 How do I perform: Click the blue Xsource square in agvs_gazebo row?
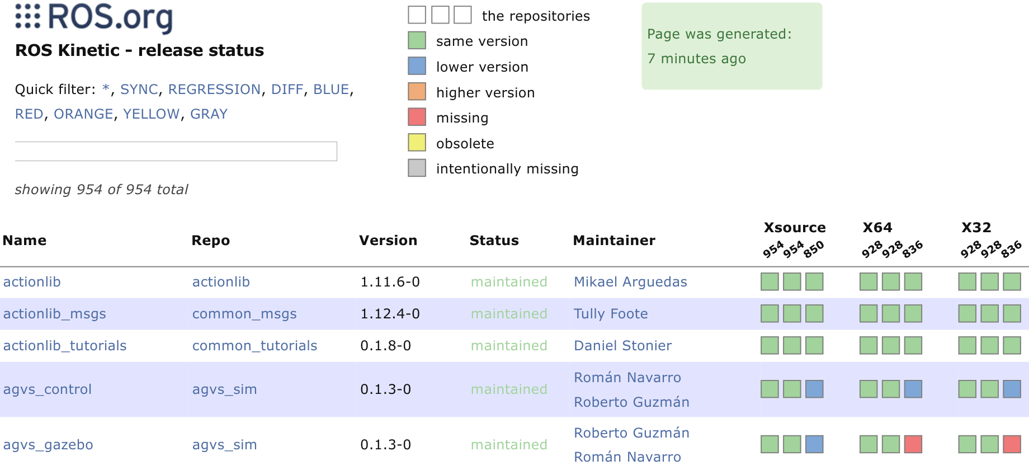[814, 444]
